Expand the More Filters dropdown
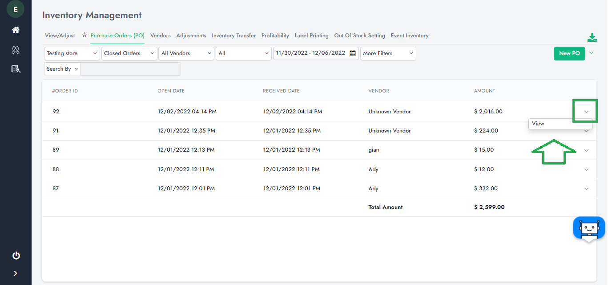 (388, 53)
